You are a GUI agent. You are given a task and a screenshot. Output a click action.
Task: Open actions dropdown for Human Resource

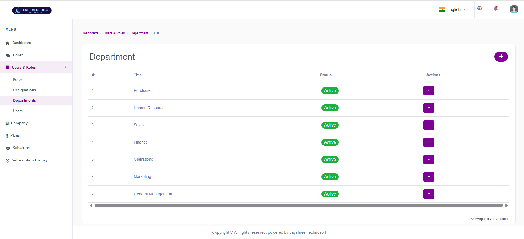pyautogui.click(x=429, y=108)
